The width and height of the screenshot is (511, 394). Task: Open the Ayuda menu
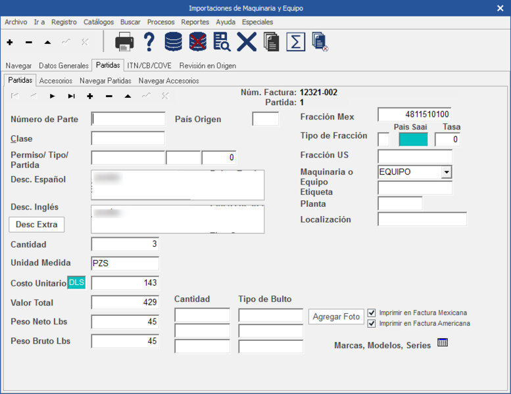(x=226, y=22)
